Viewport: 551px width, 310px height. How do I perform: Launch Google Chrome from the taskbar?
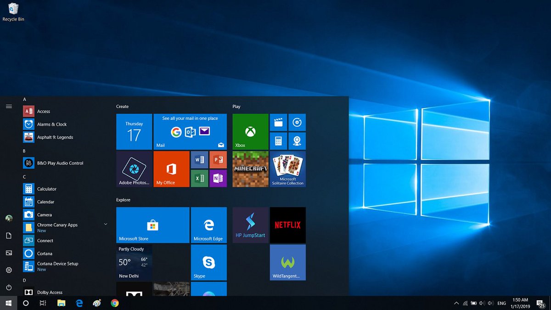[114, 303]
